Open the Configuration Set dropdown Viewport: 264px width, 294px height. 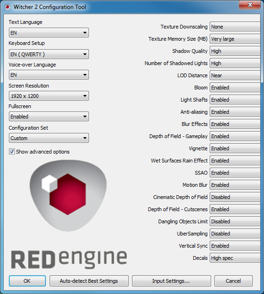click(49, 138)
